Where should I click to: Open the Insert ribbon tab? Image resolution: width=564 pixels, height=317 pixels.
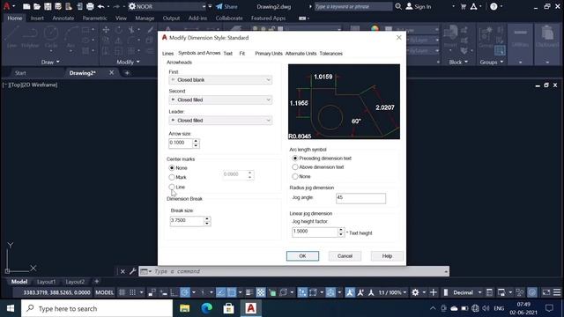click(37, 18)
